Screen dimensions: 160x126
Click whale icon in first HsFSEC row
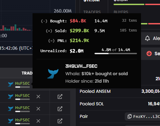pos(11,84)
